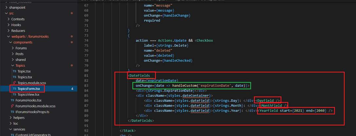This screenshot has height=136, width=356.
Task: Collapse the src folder
Action: [11, 13]
